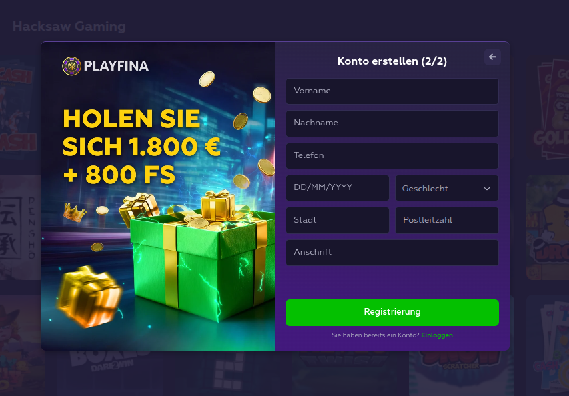Click the small gold gift box graphic

(x=89, y=296)
